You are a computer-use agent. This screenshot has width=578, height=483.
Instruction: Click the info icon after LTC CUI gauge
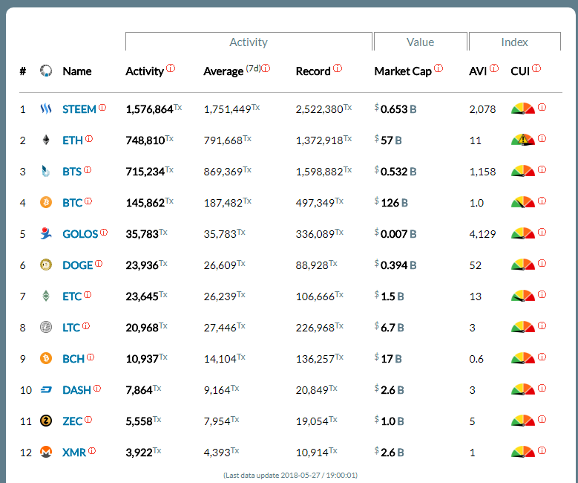(x=542, y=325)
